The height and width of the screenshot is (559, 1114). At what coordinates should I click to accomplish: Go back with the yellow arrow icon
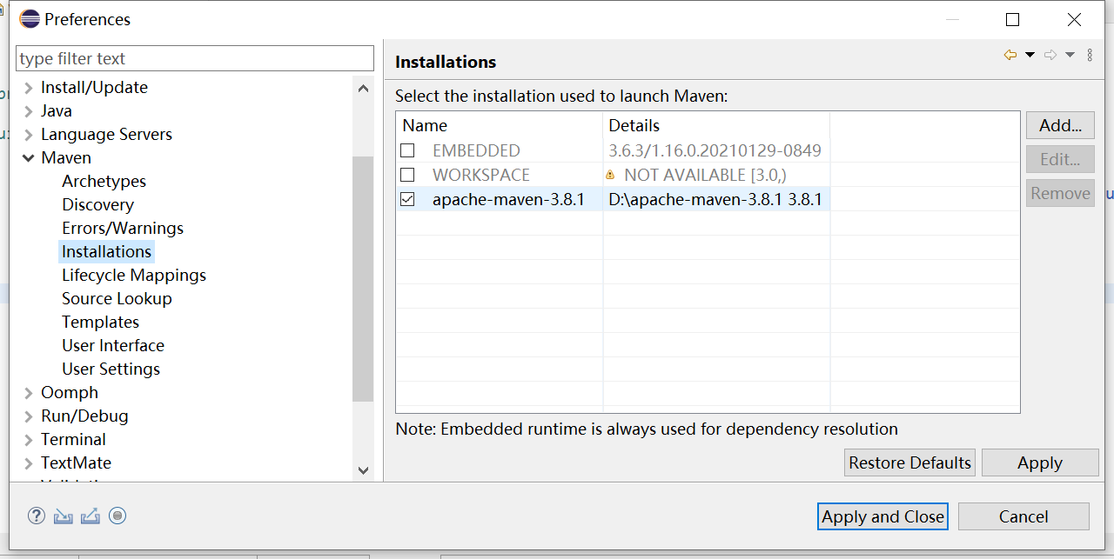(1010, 55)
